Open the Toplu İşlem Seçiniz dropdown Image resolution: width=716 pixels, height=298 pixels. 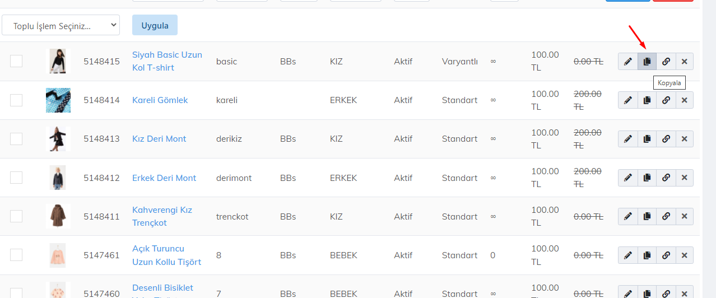(61, 25)
